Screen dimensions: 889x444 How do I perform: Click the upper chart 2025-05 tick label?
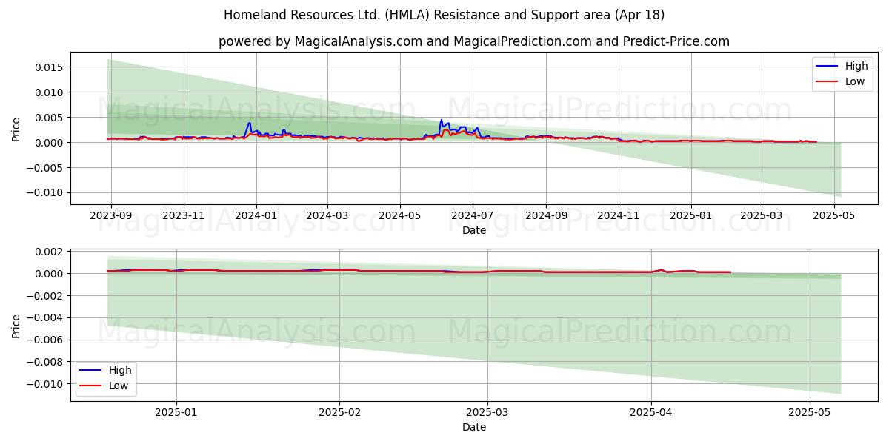click(834, 216)
